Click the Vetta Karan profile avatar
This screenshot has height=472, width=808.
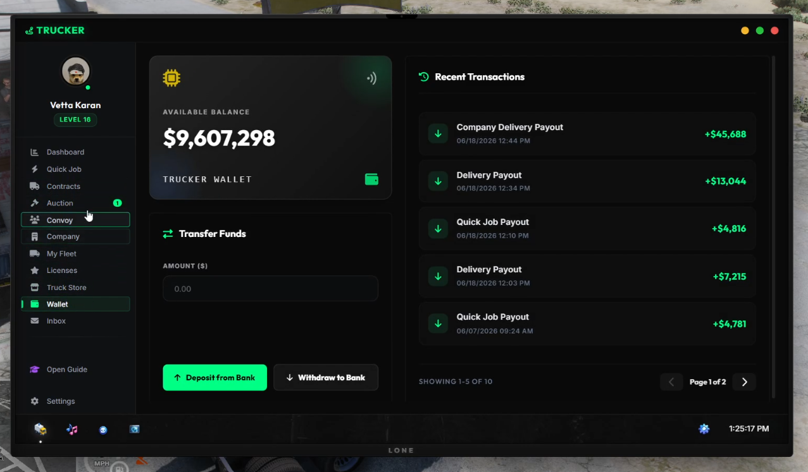[x=75, y=71]
